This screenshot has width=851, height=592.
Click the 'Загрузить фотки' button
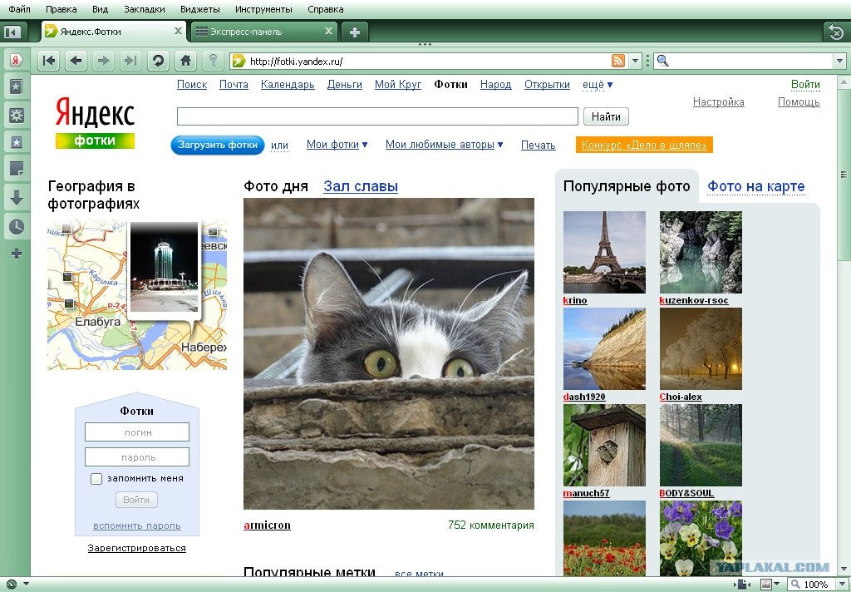coord(218,145)
